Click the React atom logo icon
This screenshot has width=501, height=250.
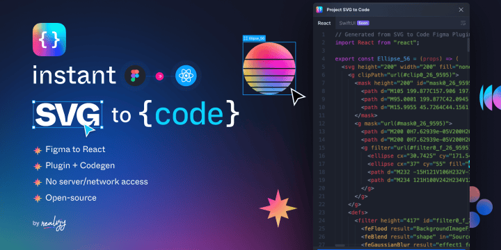click(x=186, y=76)
